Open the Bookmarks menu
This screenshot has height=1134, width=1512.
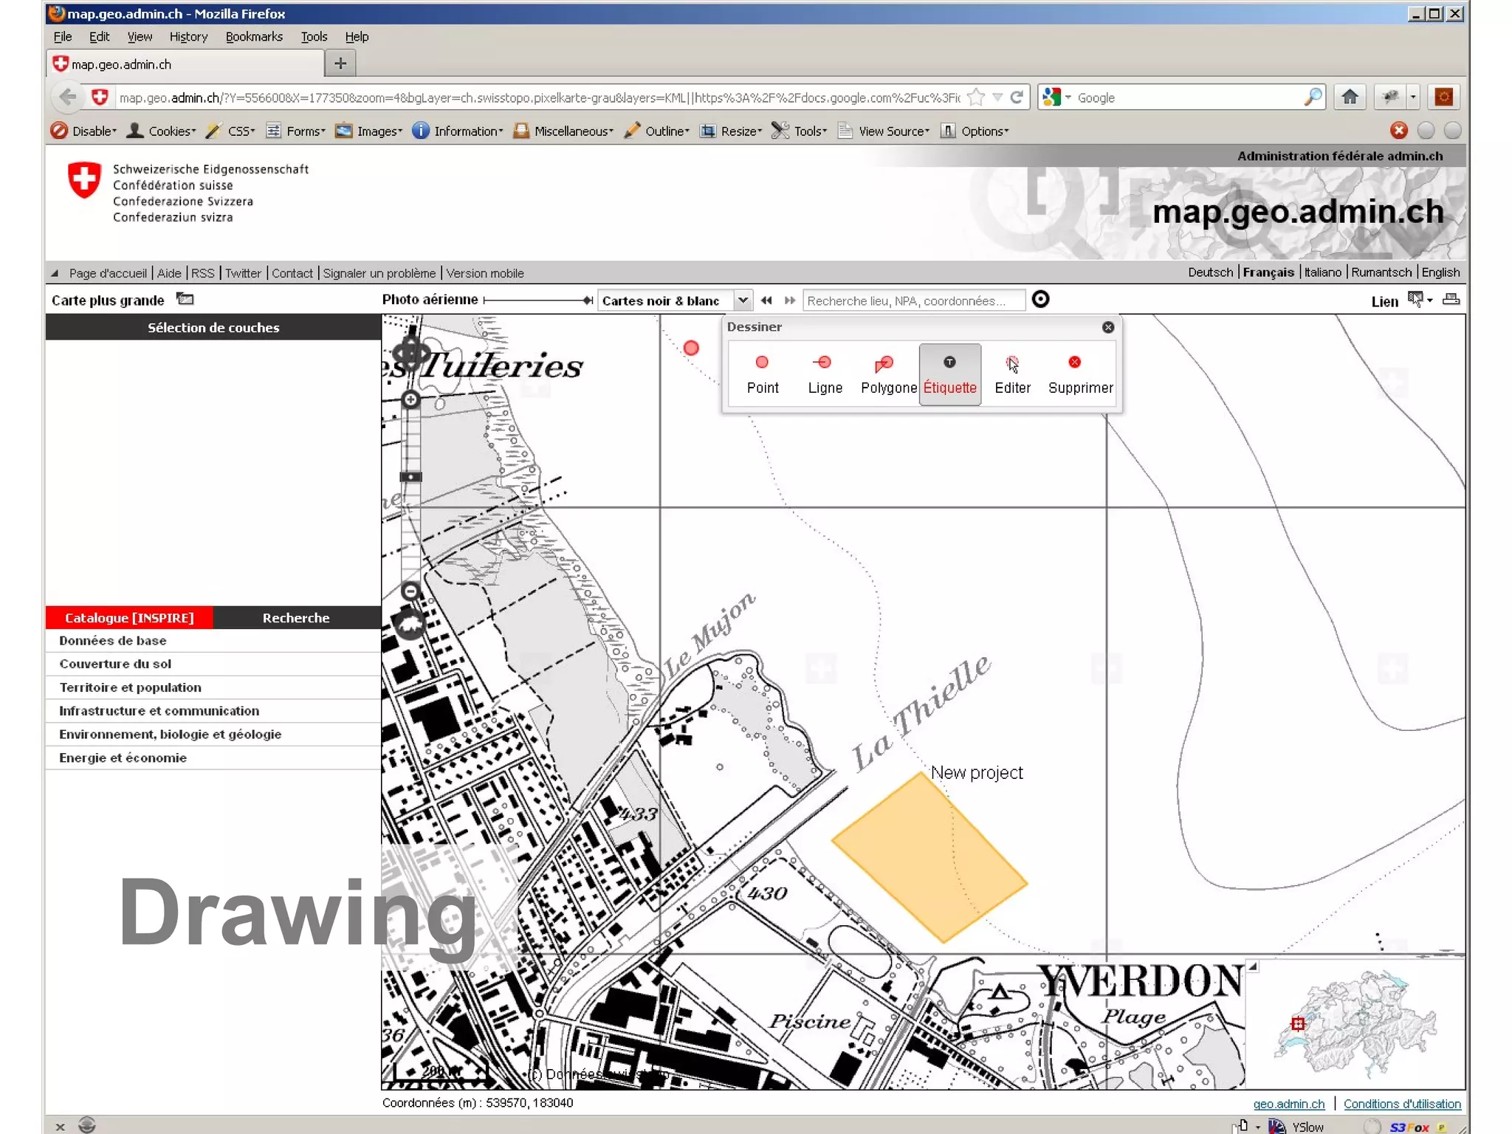[x=253, y=37]
